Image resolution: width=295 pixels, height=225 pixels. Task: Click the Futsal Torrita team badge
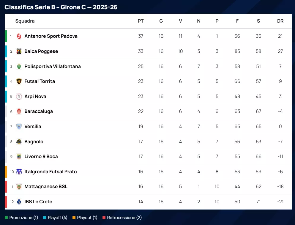[19, 81]
